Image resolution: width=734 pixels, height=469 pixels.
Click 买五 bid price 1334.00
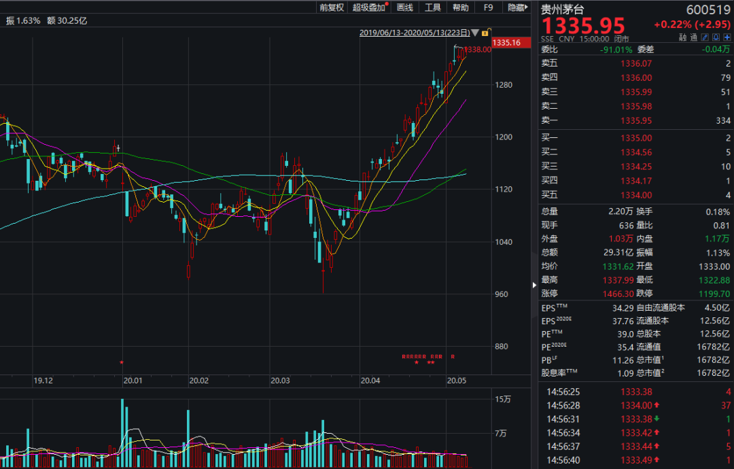[636, 195]
